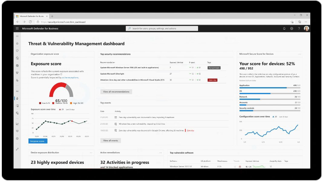Collapse navigation with the hamburger icon
323x181 pixels.
coord(17,36)
